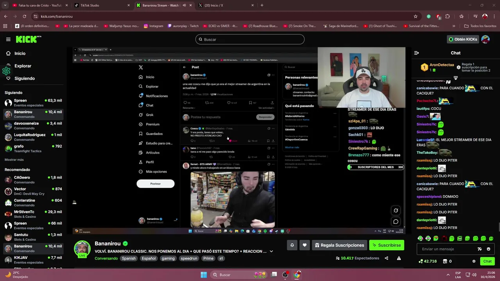Open Chrome extensions puzzle icon
The width and height of the screenshot is (500, 281).
(448, 16)
